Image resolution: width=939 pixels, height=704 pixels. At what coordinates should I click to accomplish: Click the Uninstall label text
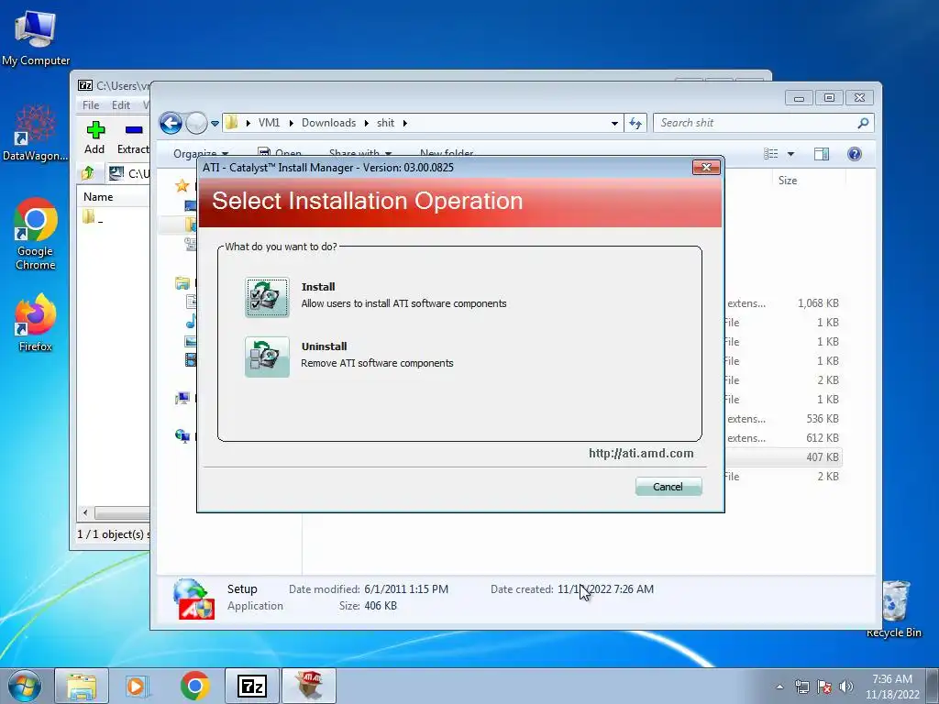pyautogui.click(x=324, y=346)
